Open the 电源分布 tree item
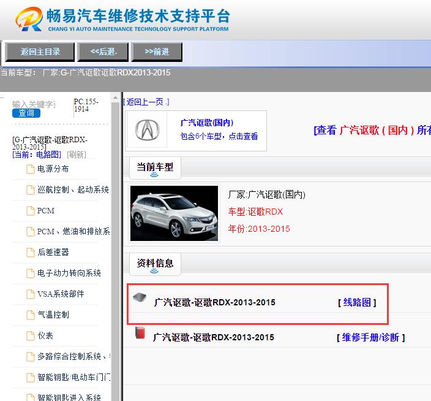The height and width of the screenshot is (401, 431). [x=53, y=169]
